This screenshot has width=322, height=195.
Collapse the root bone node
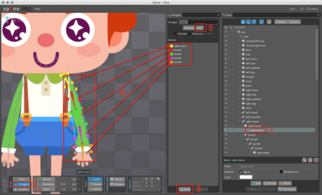coord(238,36)
